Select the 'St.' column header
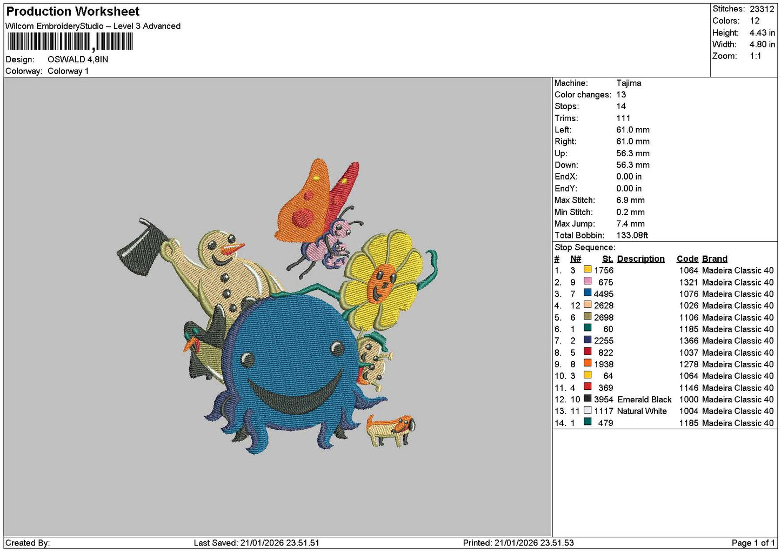 pyautogui.click(x=608, y=259)
